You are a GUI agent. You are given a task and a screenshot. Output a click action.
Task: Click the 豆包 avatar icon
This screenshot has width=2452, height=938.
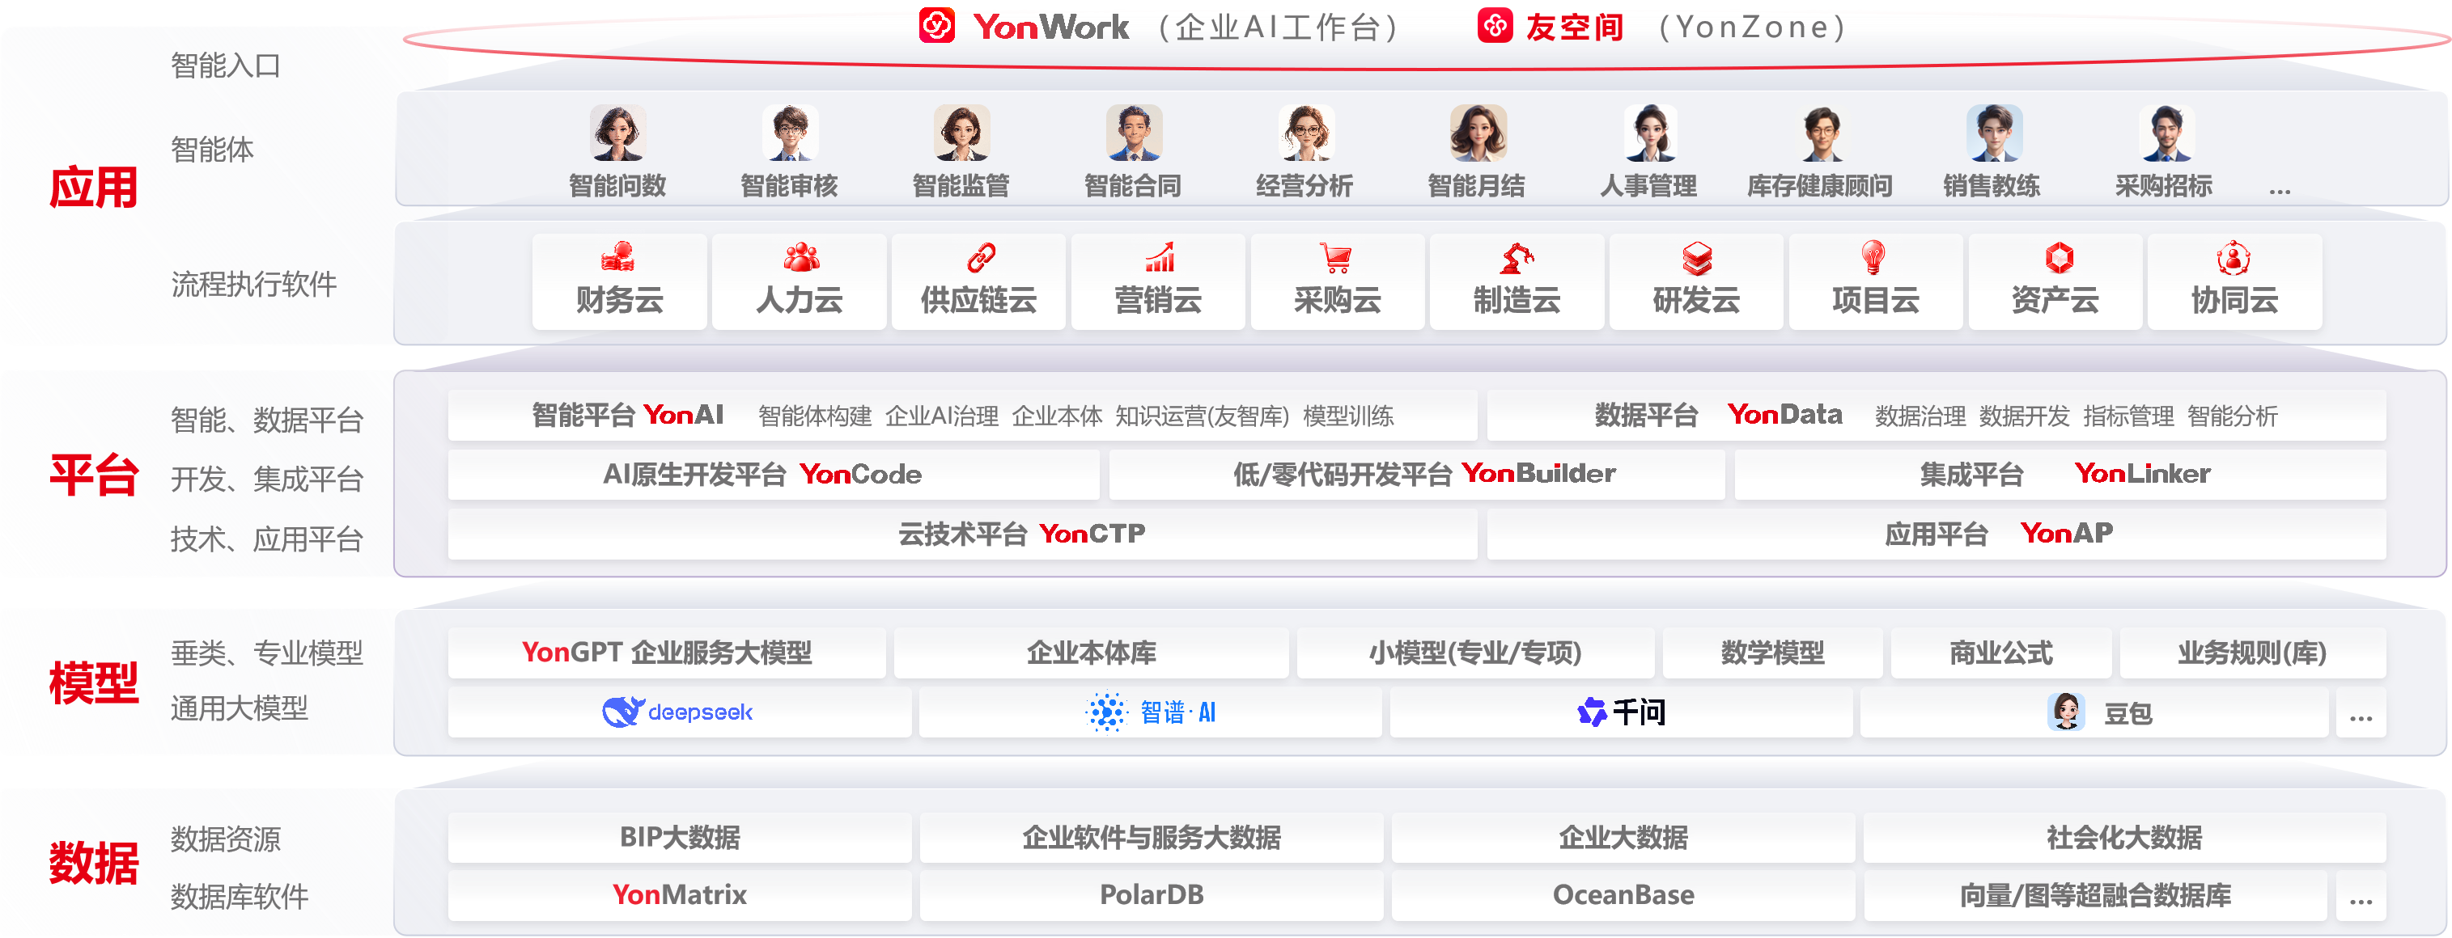(2065, 712)
